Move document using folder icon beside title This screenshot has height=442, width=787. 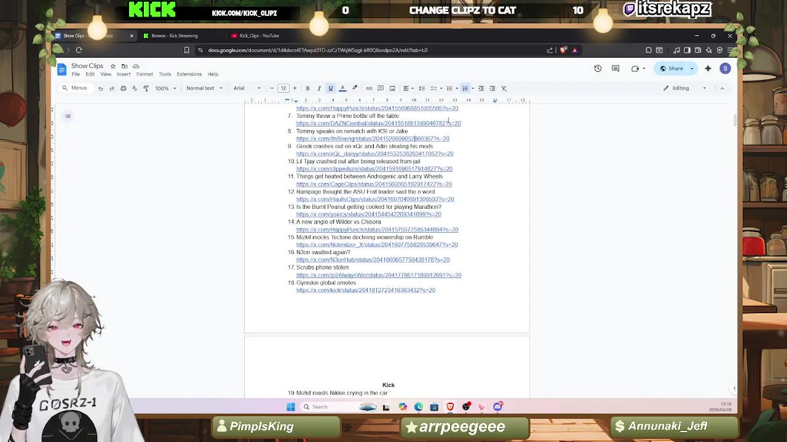(124, 66)
